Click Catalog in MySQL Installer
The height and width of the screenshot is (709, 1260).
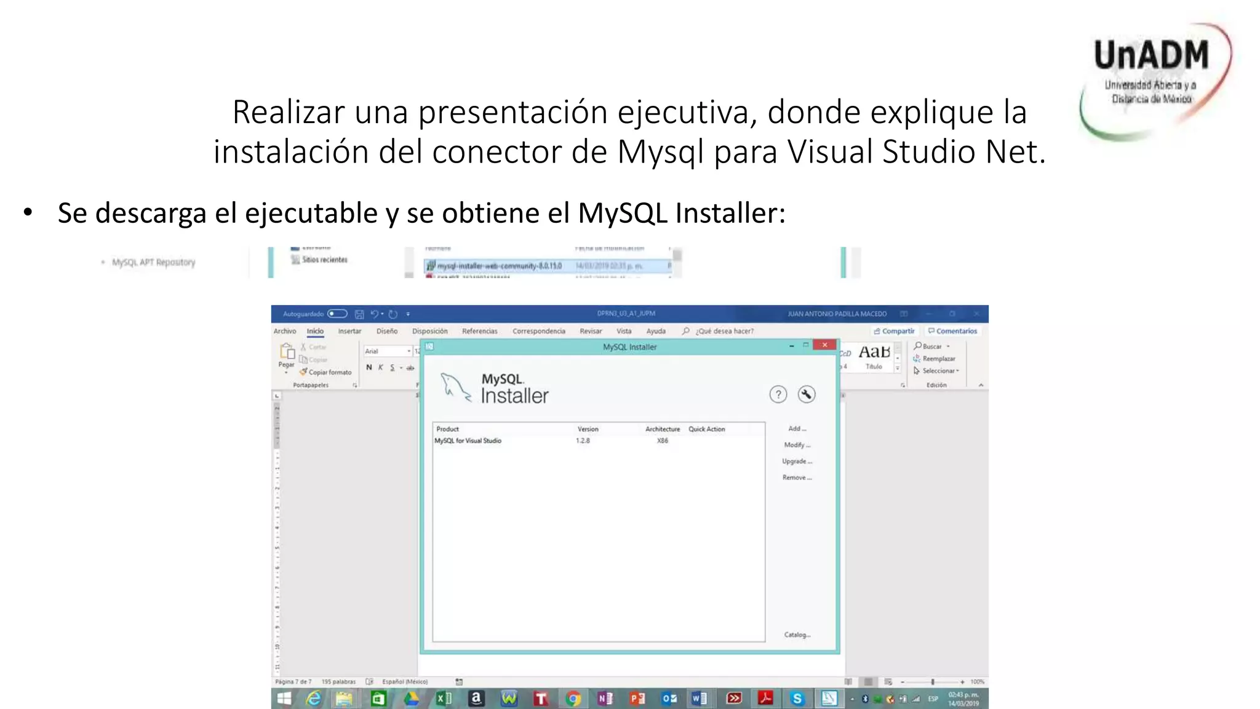(x=797, y=635)
